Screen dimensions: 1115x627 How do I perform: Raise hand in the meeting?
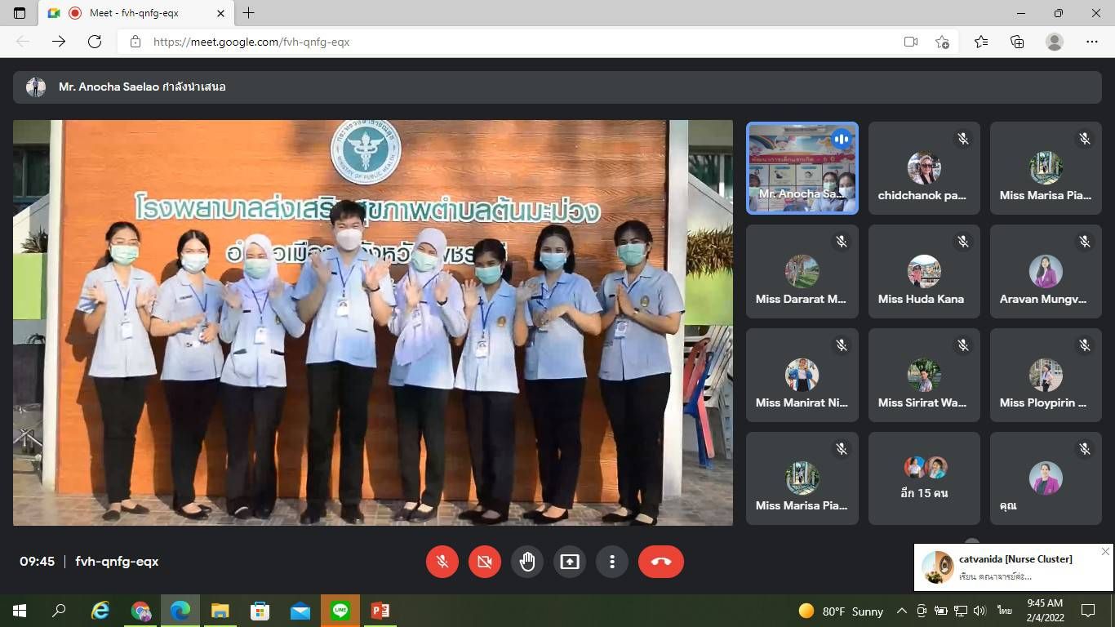(527, 562)
